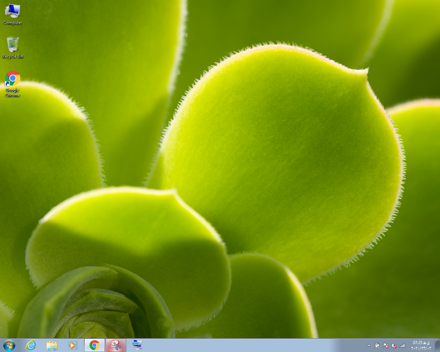Click the Show desktop strip beside the clock
Image resolution: width=440 pixels, height=352 pixels.
click(437, 345)
